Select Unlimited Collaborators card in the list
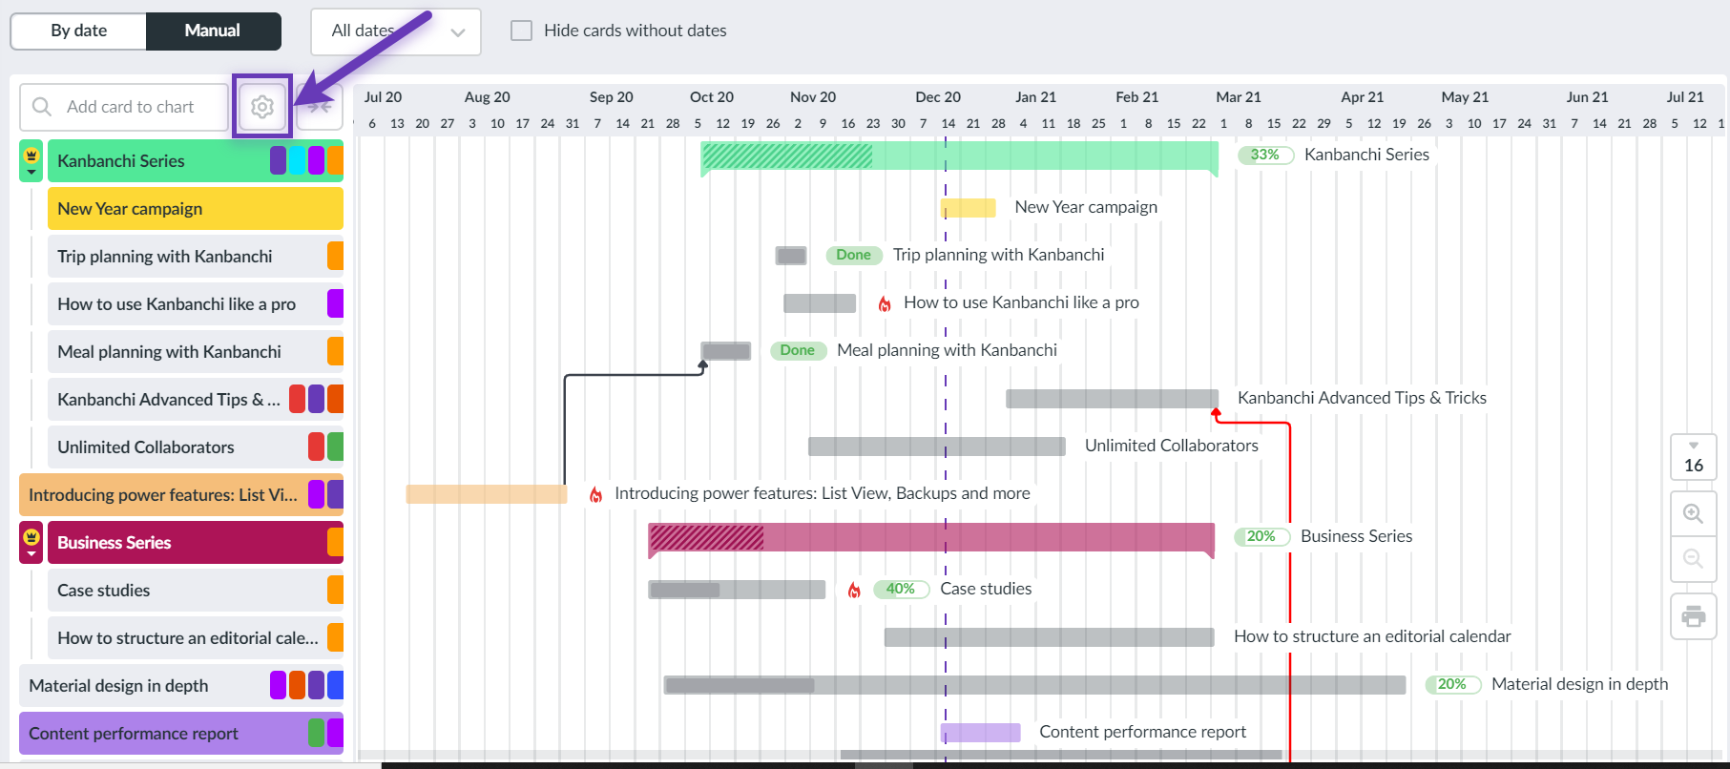The height and width of the screenshot is (769, 1730). pyautogui.click(x=196, y=447)
